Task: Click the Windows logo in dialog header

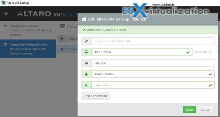Action: click(84, 19)
